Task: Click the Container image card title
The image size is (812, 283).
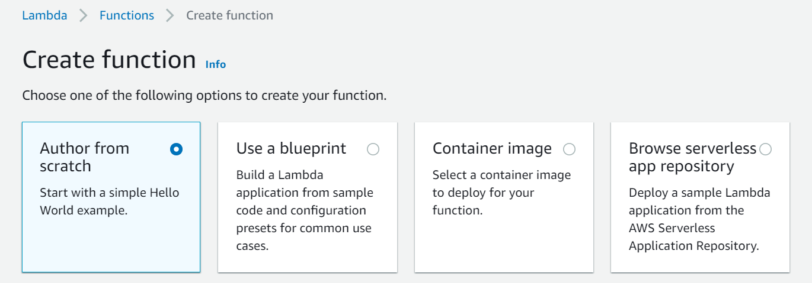Action: tap(492, 148)
